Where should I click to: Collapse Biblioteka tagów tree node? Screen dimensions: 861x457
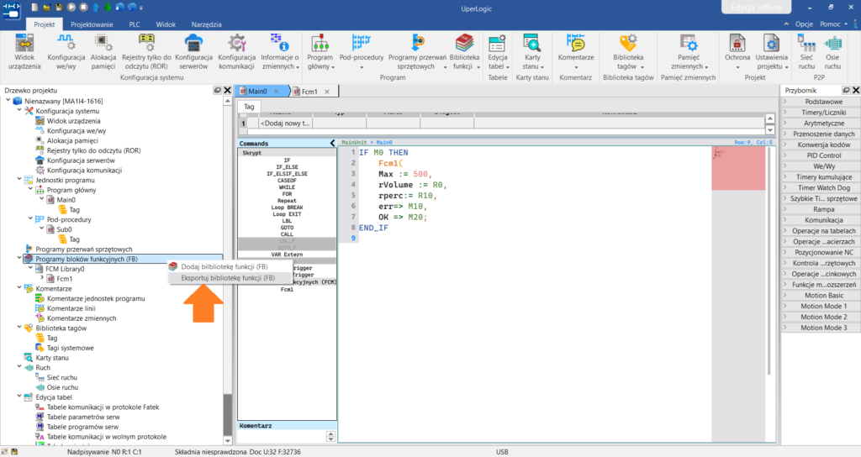click(x=19, y=328)
